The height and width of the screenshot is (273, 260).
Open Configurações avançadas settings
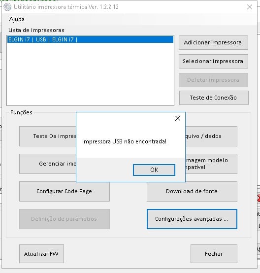click(192, 219)
